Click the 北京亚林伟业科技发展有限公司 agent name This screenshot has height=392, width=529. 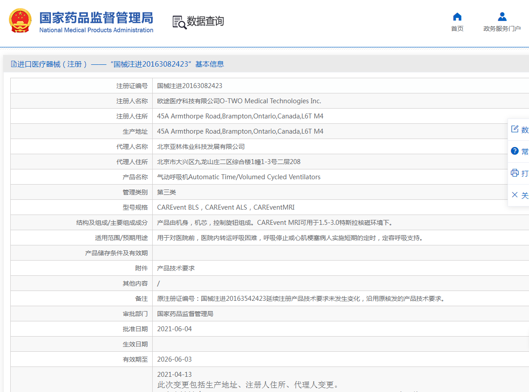click(201, 147)
